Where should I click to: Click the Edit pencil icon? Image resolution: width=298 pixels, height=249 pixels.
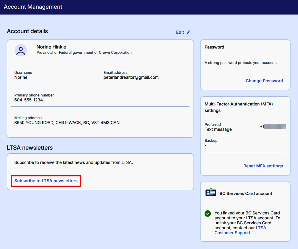pos(188,32)
